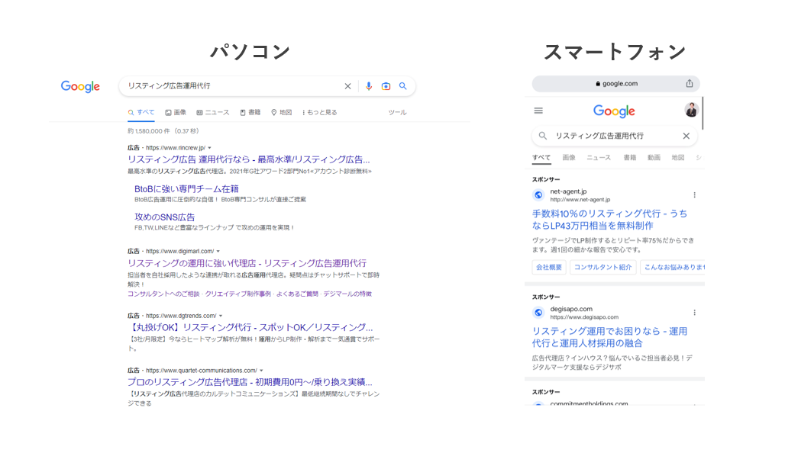Select the すべて tab in desktop results
Screen dimensions: 785x469
coord(141,113)
